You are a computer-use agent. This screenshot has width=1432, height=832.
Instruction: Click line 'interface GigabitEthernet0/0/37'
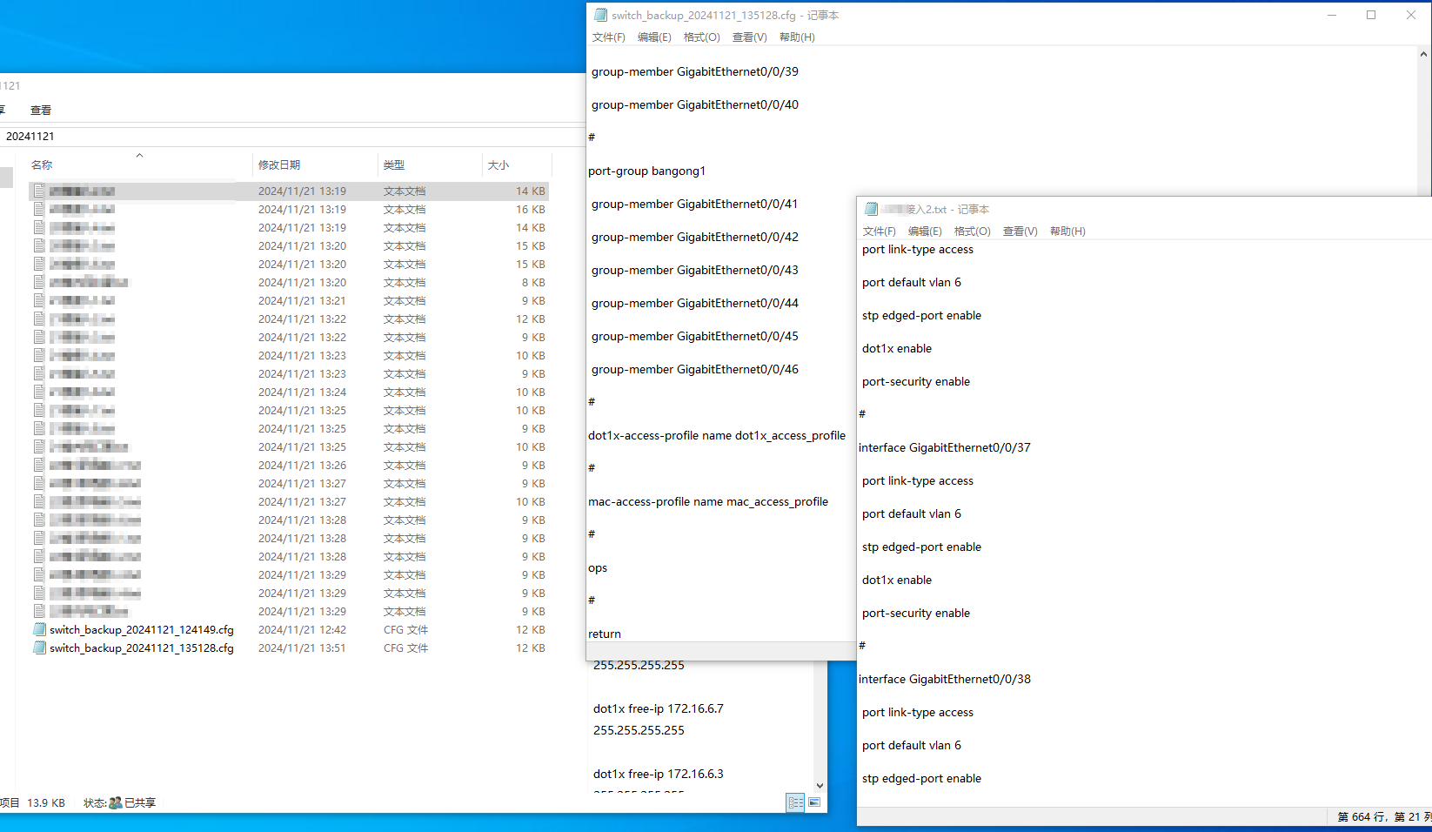(945, 448)
